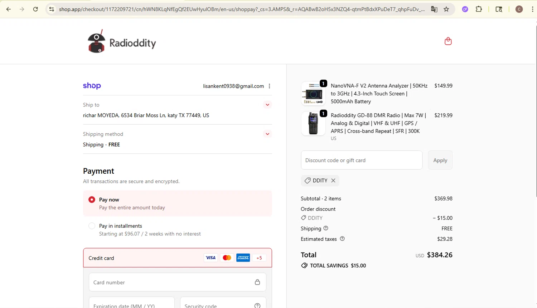Show the +5 more card types
Screen dimensions: 537x308
coord(259,258)
